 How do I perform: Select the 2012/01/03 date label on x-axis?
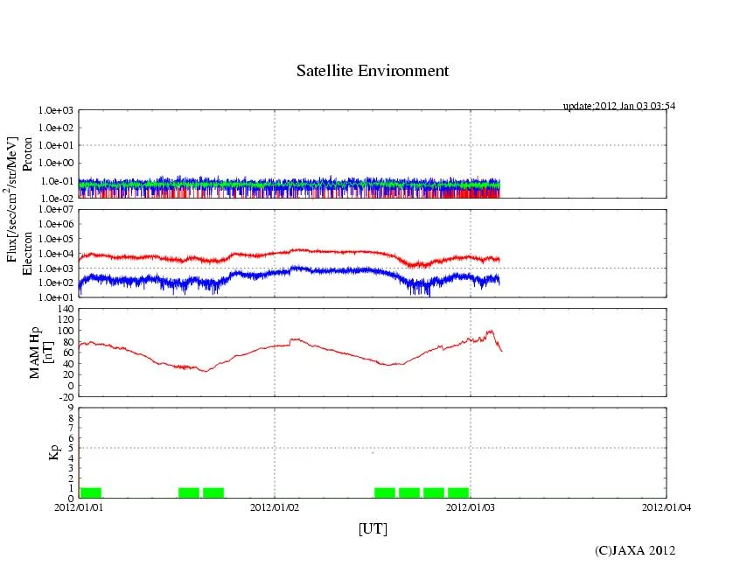(x=471, y=507)
